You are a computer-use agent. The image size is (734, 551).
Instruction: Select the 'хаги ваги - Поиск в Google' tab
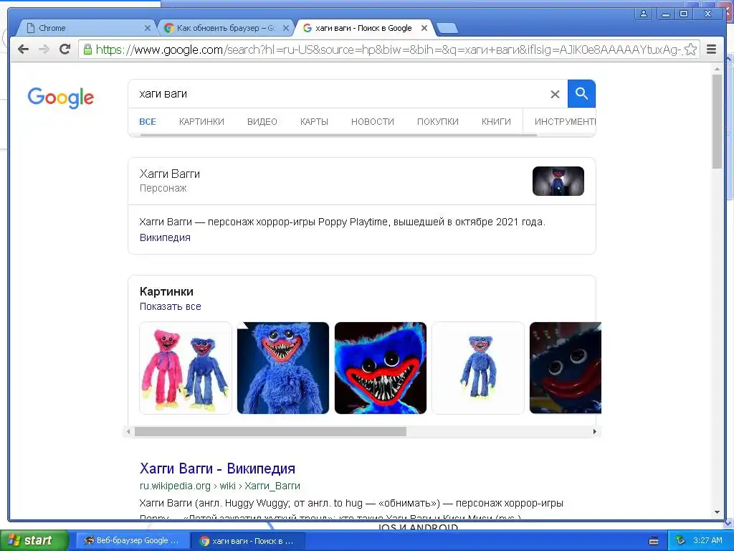(x=363, y=28)
